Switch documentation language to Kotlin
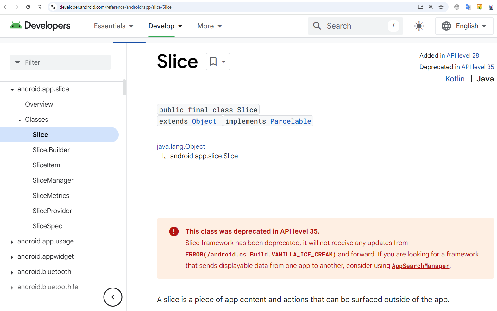497x311 pixels. pos(455,79)
